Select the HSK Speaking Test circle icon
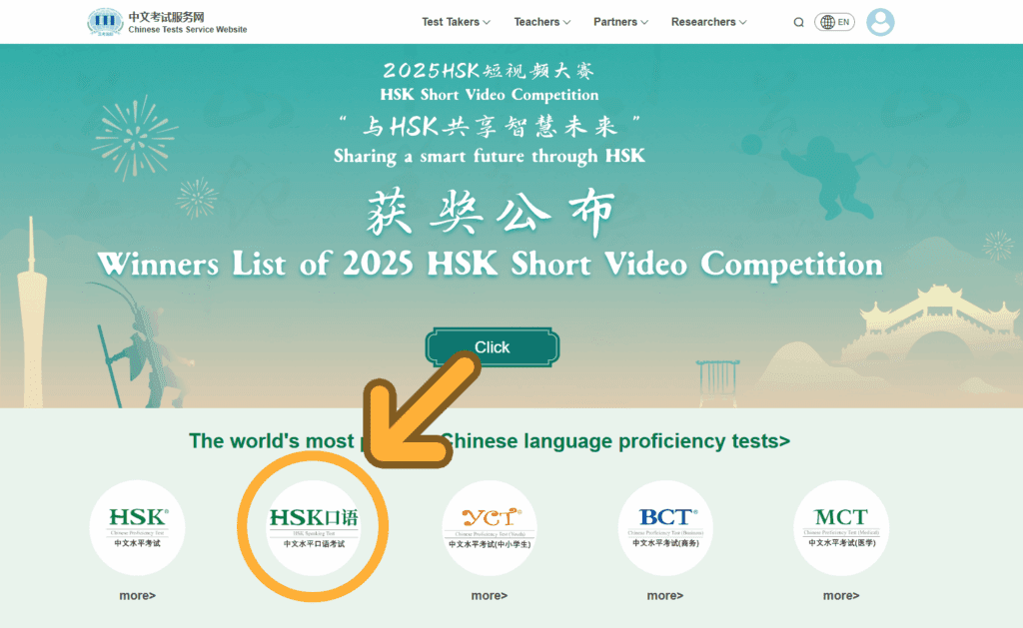The image size is (1023, 628). [314, 527]
